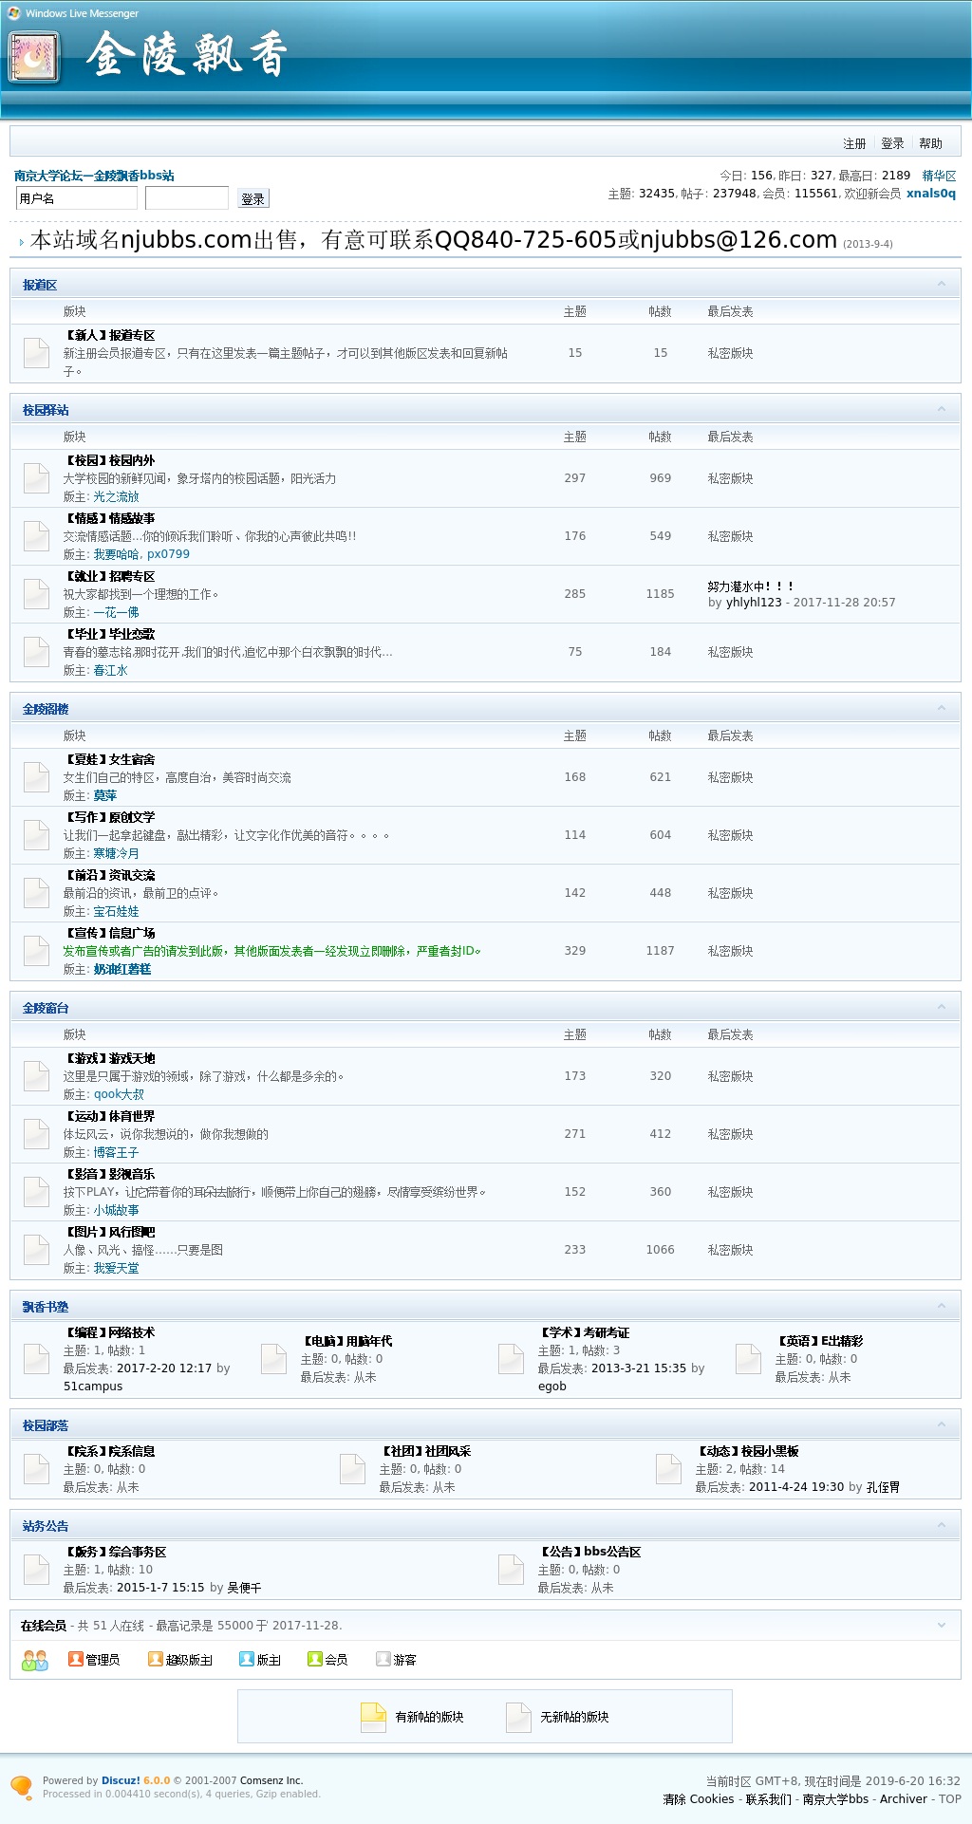Open moderator 奶油红碧茬 profile
The height and width of the screenshot is (1824, 972).
click(x=122, y=970)
